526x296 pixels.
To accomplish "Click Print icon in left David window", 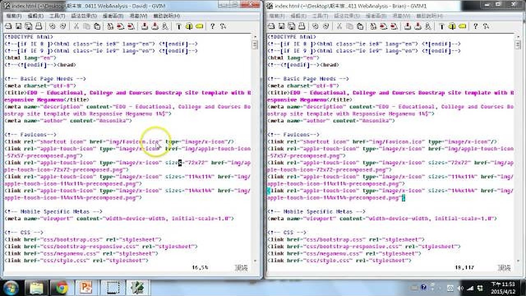I will pyautogui.click(x=39, y=26).
